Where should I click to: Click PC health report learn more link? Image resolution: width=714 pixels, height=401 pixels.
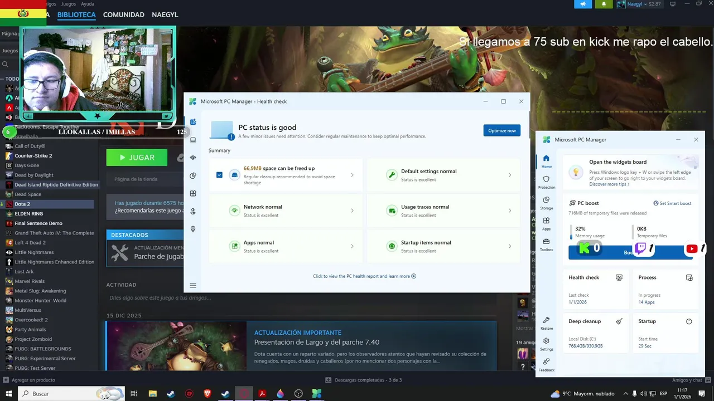pos(364,276)
